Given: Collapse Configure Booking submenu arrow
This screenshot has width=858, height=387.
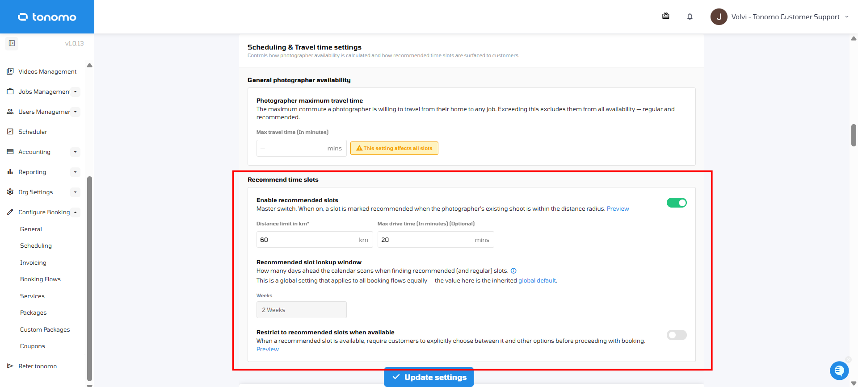Looking at the screenshot, I should pos(75,212).
